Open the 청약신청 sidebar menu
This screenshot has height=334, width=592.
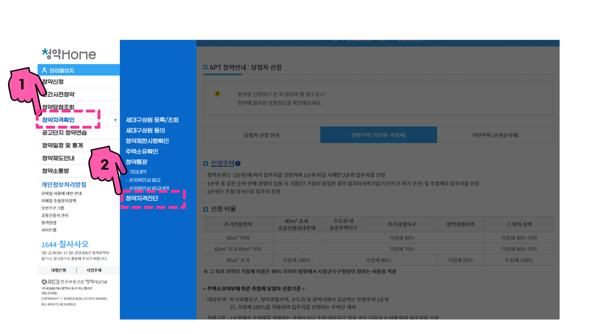52,81
